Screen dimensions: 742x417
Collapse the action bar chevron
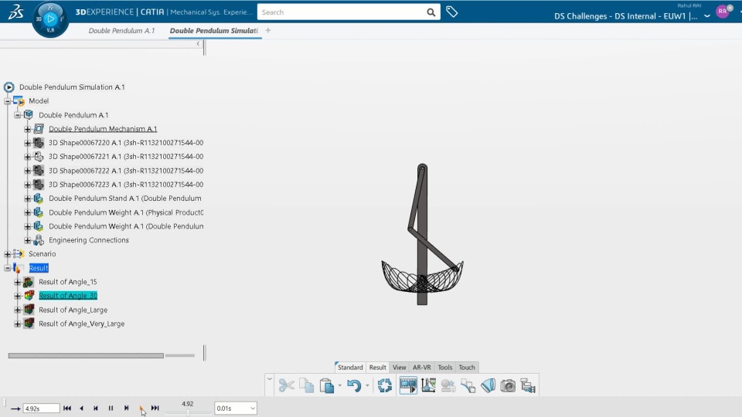[x=269, y=378]
